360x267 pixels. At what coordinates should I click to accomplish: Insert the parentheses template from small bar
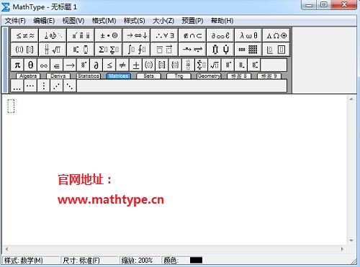pos(149,65)
